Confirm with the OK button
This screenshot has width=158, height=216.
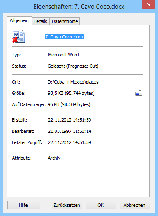coord(101,205)
